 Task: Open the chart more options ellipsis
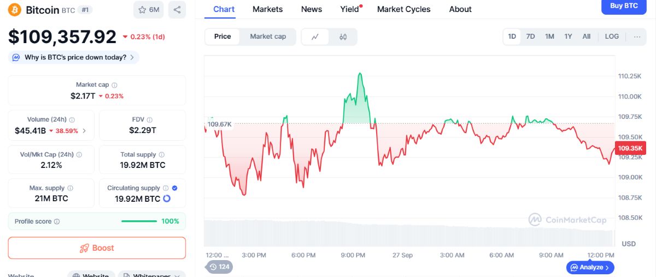pyautogui.click(x=637, y=37)
